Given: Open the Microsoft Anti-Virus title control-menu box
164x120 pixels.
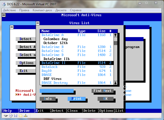Looking at the screenshot, I should coord(4,15).
